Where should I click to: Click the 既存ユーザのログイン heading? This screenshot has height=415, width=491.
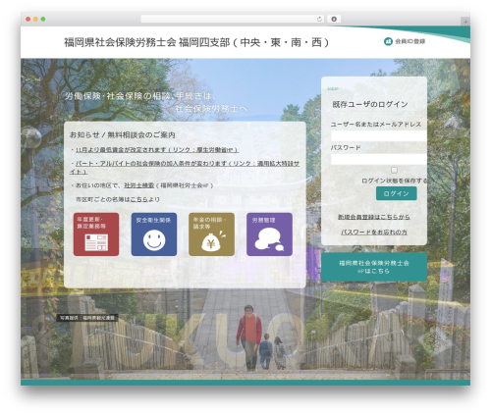370,104
